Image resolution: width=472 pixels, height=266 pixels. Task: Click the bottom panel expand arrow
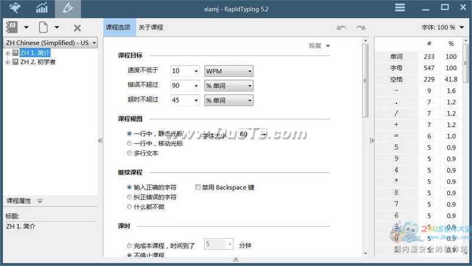235,259
